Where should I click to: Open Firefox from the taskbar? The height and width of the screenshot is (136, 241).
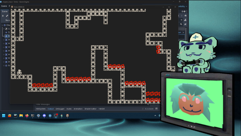(x=27, y=115)
